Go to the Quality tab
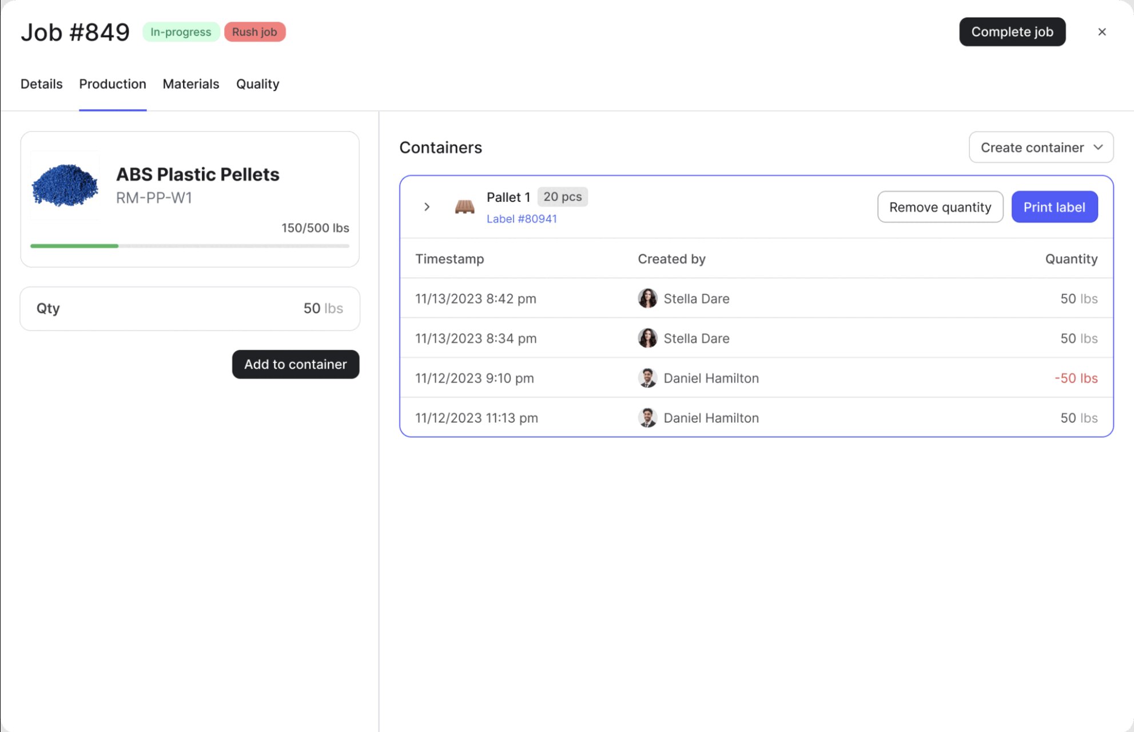1134x732 pixels. pos(257,84)
